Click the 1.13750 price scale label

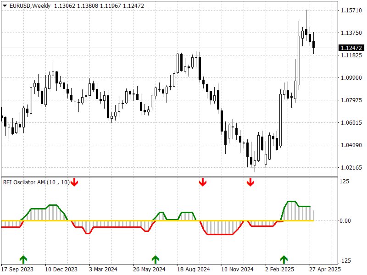point(351,33)
